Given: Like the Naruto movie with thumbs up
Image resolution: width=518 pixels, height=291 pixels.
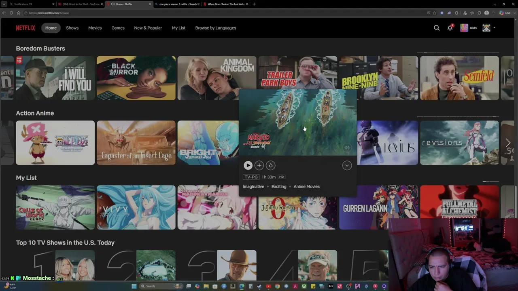Looking at the screenshot, I should (x=270, y=165).
